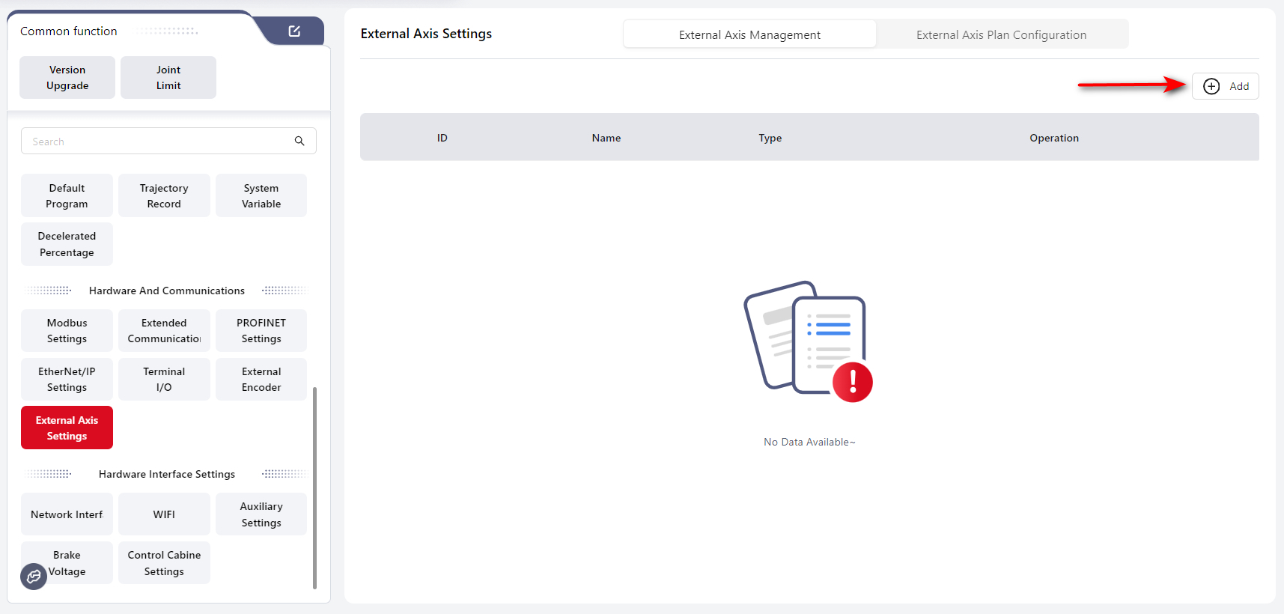Click the plus circle Add icon
Screen dimensions: 1284x614
(1211, 86)
